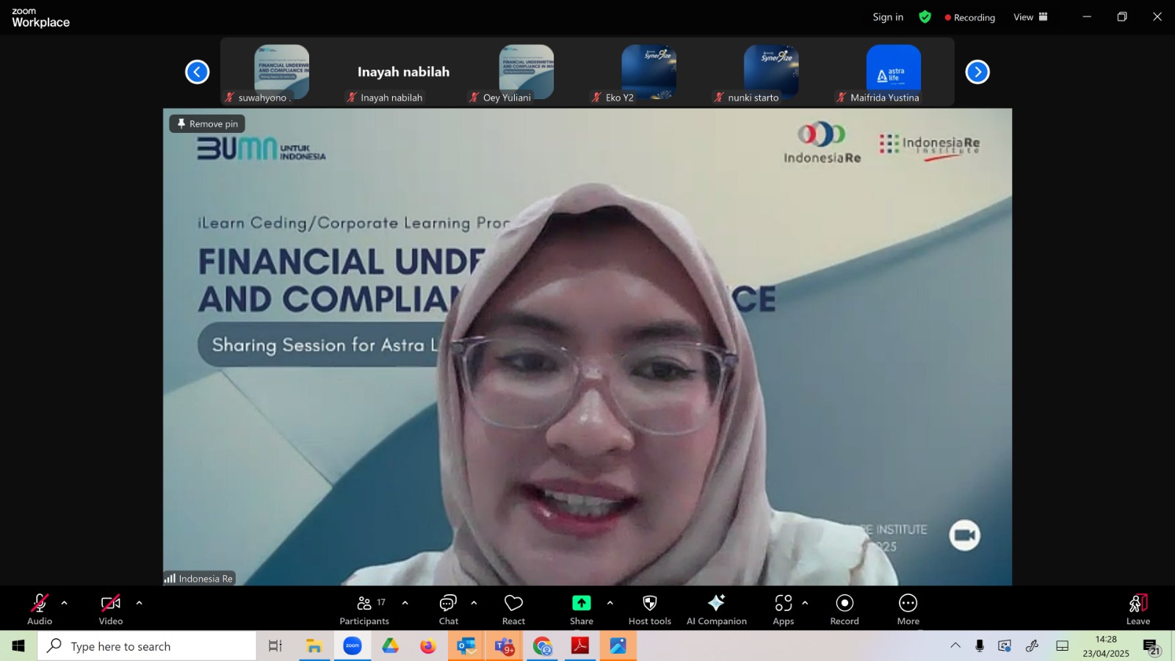Expand audio options arrow
1175x661 pixels.
point(65,603)
